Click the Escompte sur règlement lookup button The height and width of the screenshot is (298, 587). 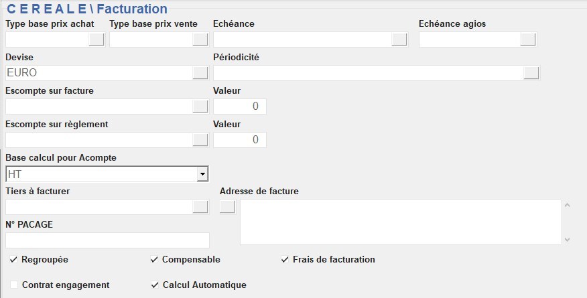pyautogui.click(x=200, y=140)
